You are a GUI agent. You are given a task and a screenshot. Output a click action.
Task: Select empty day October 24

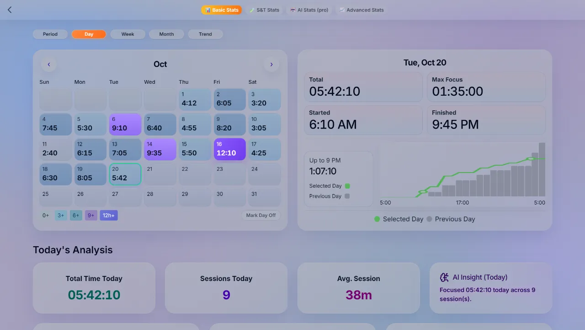click(x=265, y=174)
